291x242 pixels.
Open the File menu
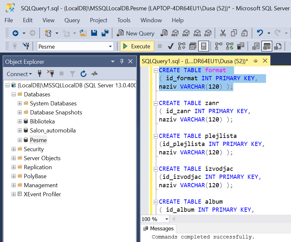9,20
